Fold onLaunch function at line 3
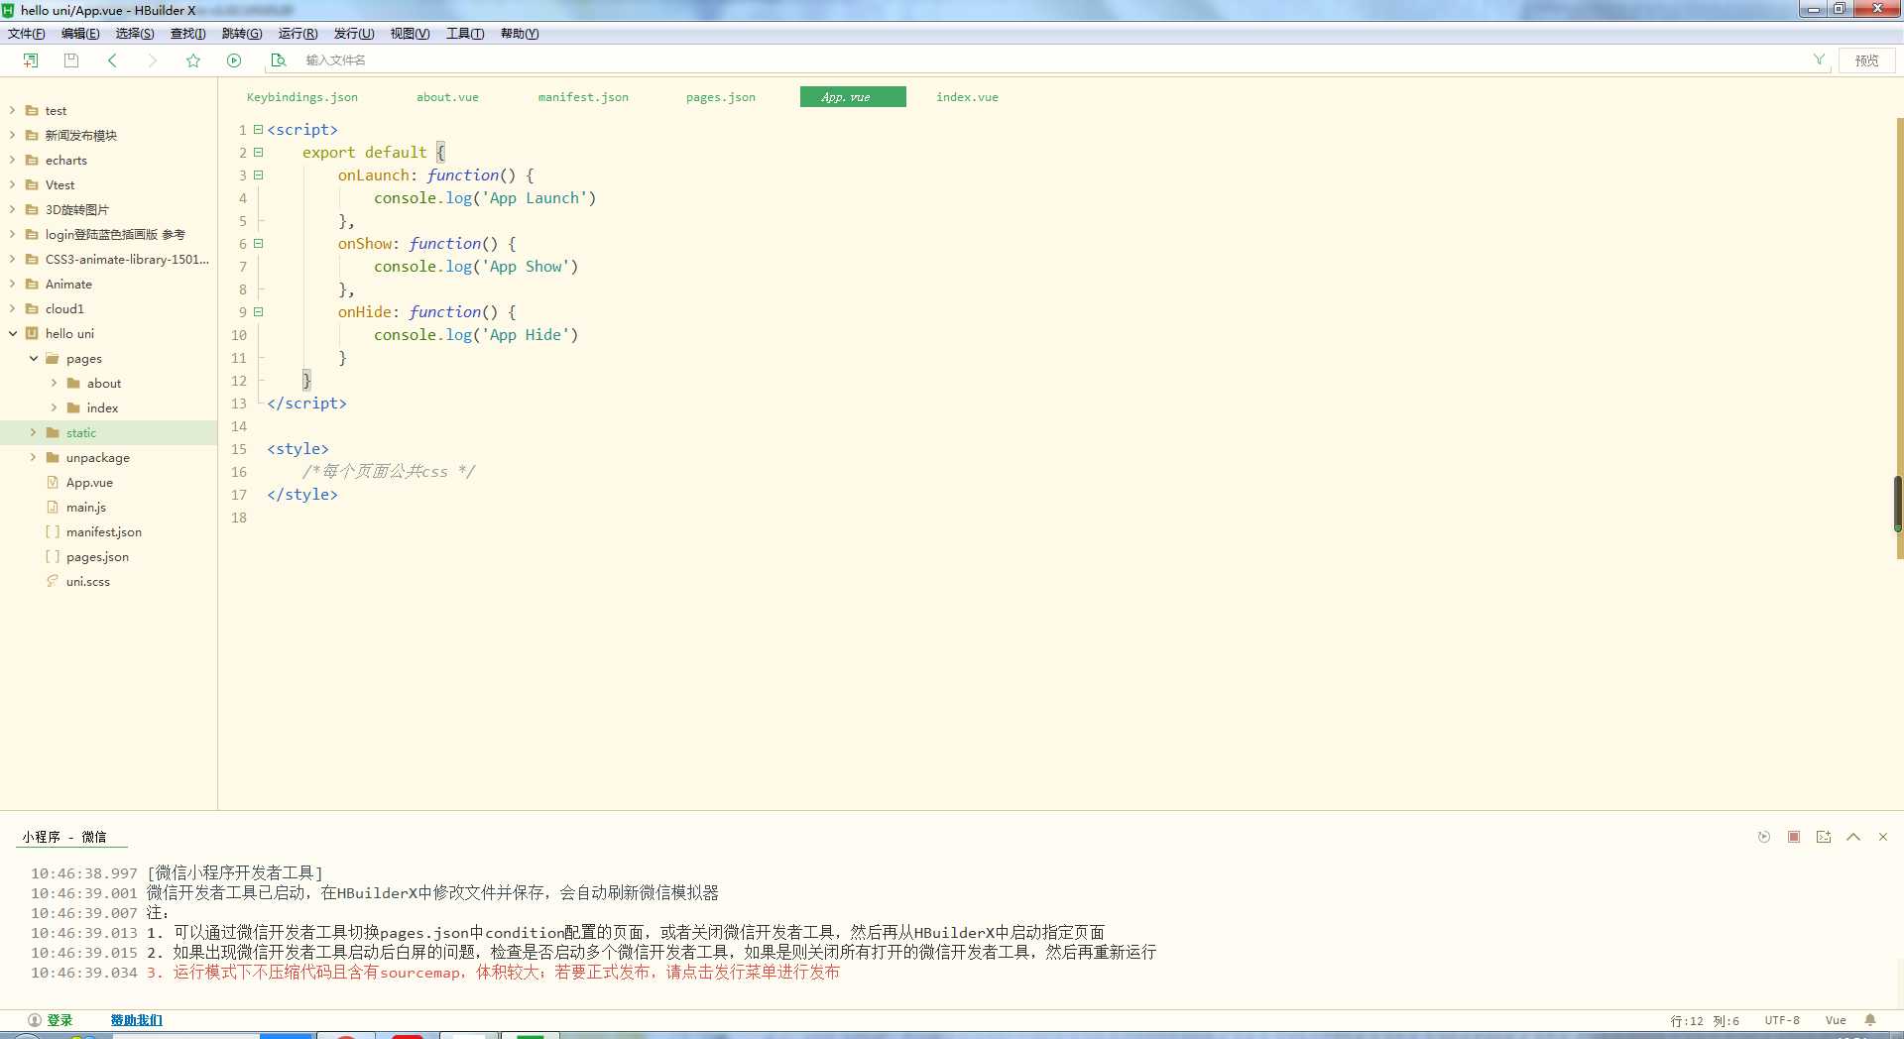 [x=258, y=175]
